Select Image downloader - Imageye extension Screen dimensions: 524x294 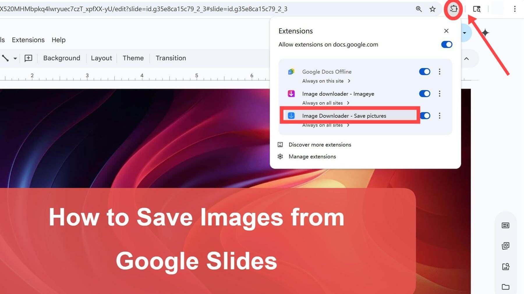tap(338, 94)
